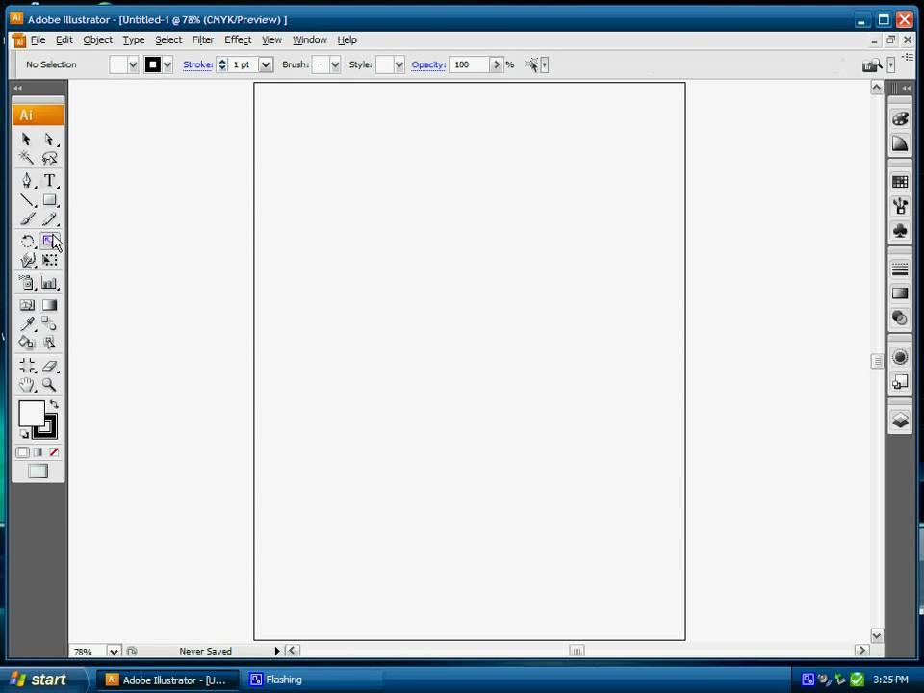The width and height of the screenshot is (924, 693).
Task: Open the Transparency panel icon
Action: pos(900,319)
